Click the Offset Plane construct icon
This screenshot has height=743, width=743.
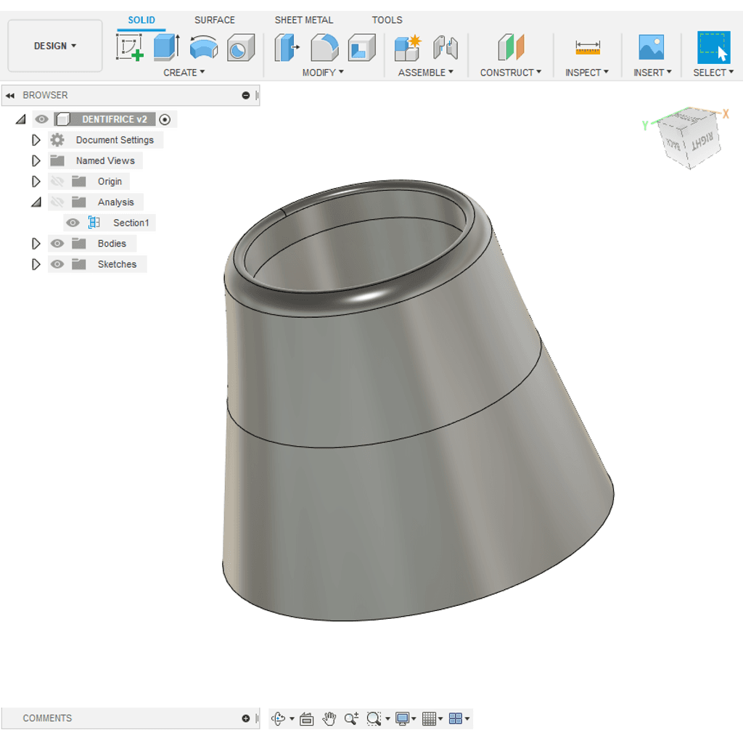tap(511, 47)
